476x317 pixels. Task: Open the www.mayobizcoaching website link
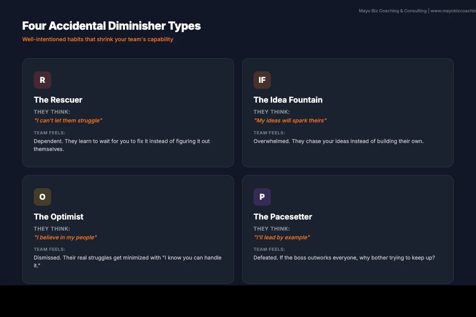(x=453, y=11)
